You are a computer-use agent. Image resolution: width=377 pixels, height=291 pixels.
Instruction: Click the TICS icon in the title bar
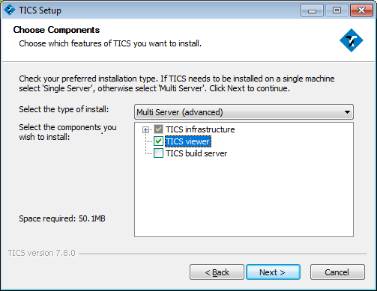(x=10, y=10)
